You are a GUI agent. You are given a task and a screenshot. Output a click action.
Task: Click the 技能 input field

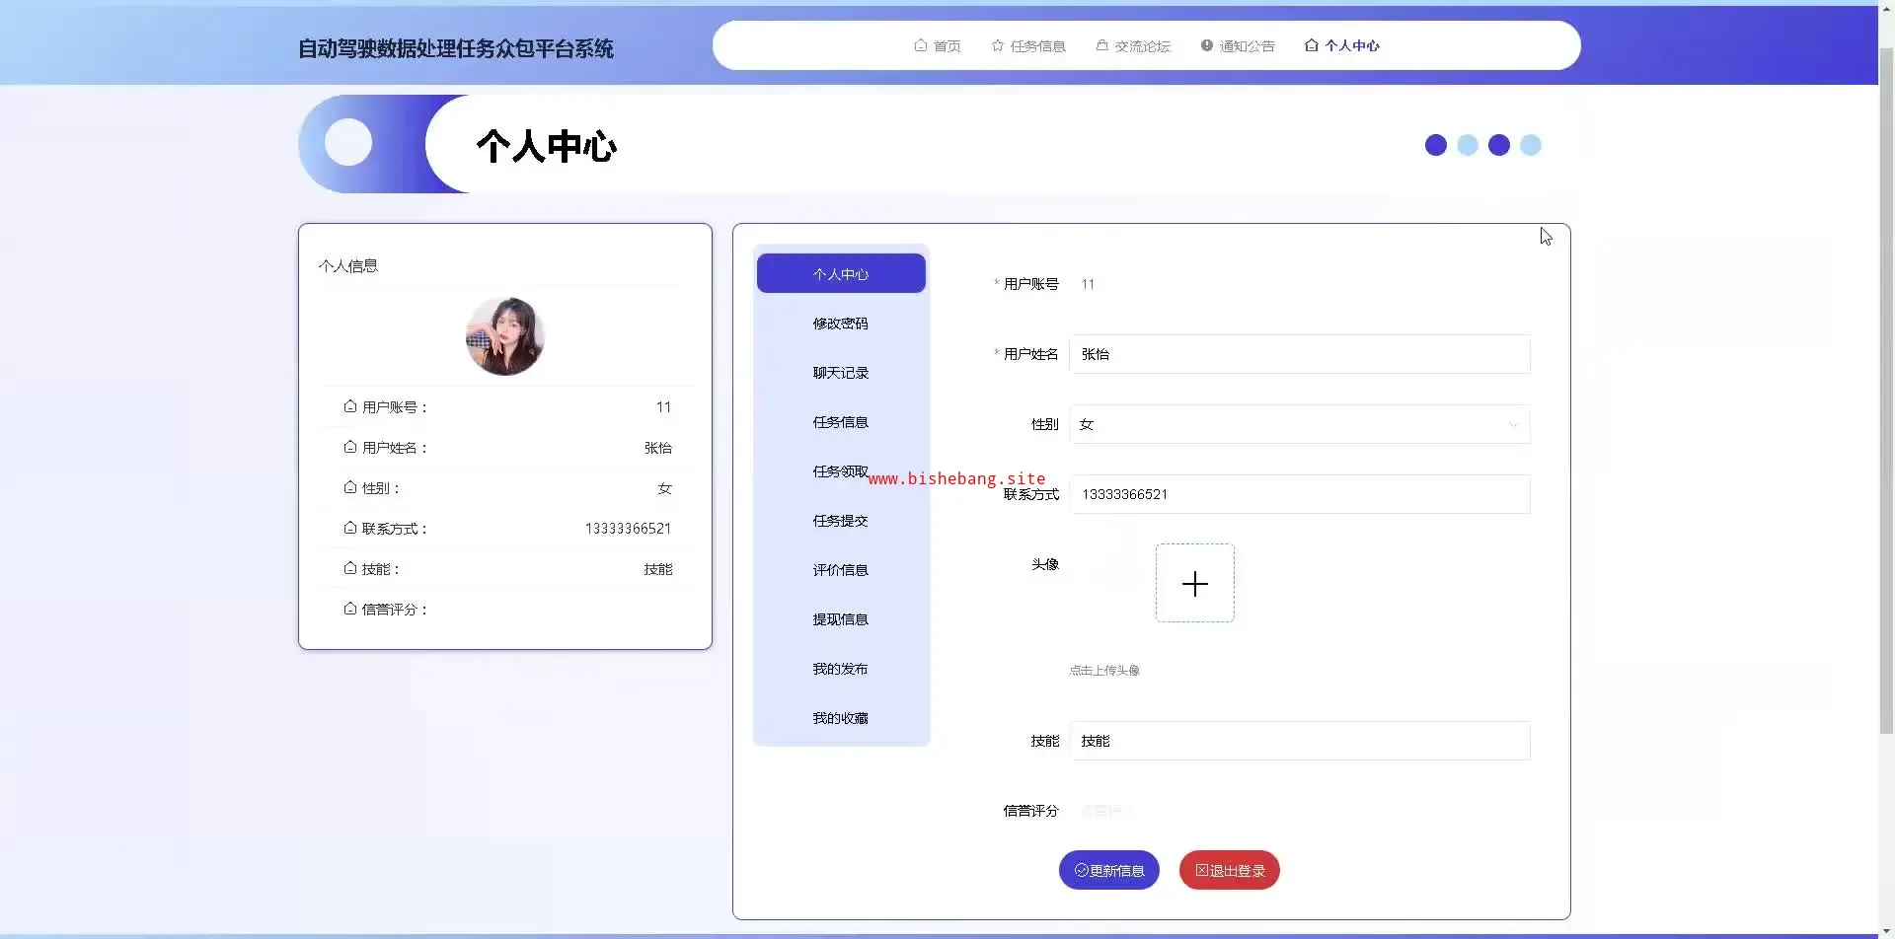click(1300, 741)
